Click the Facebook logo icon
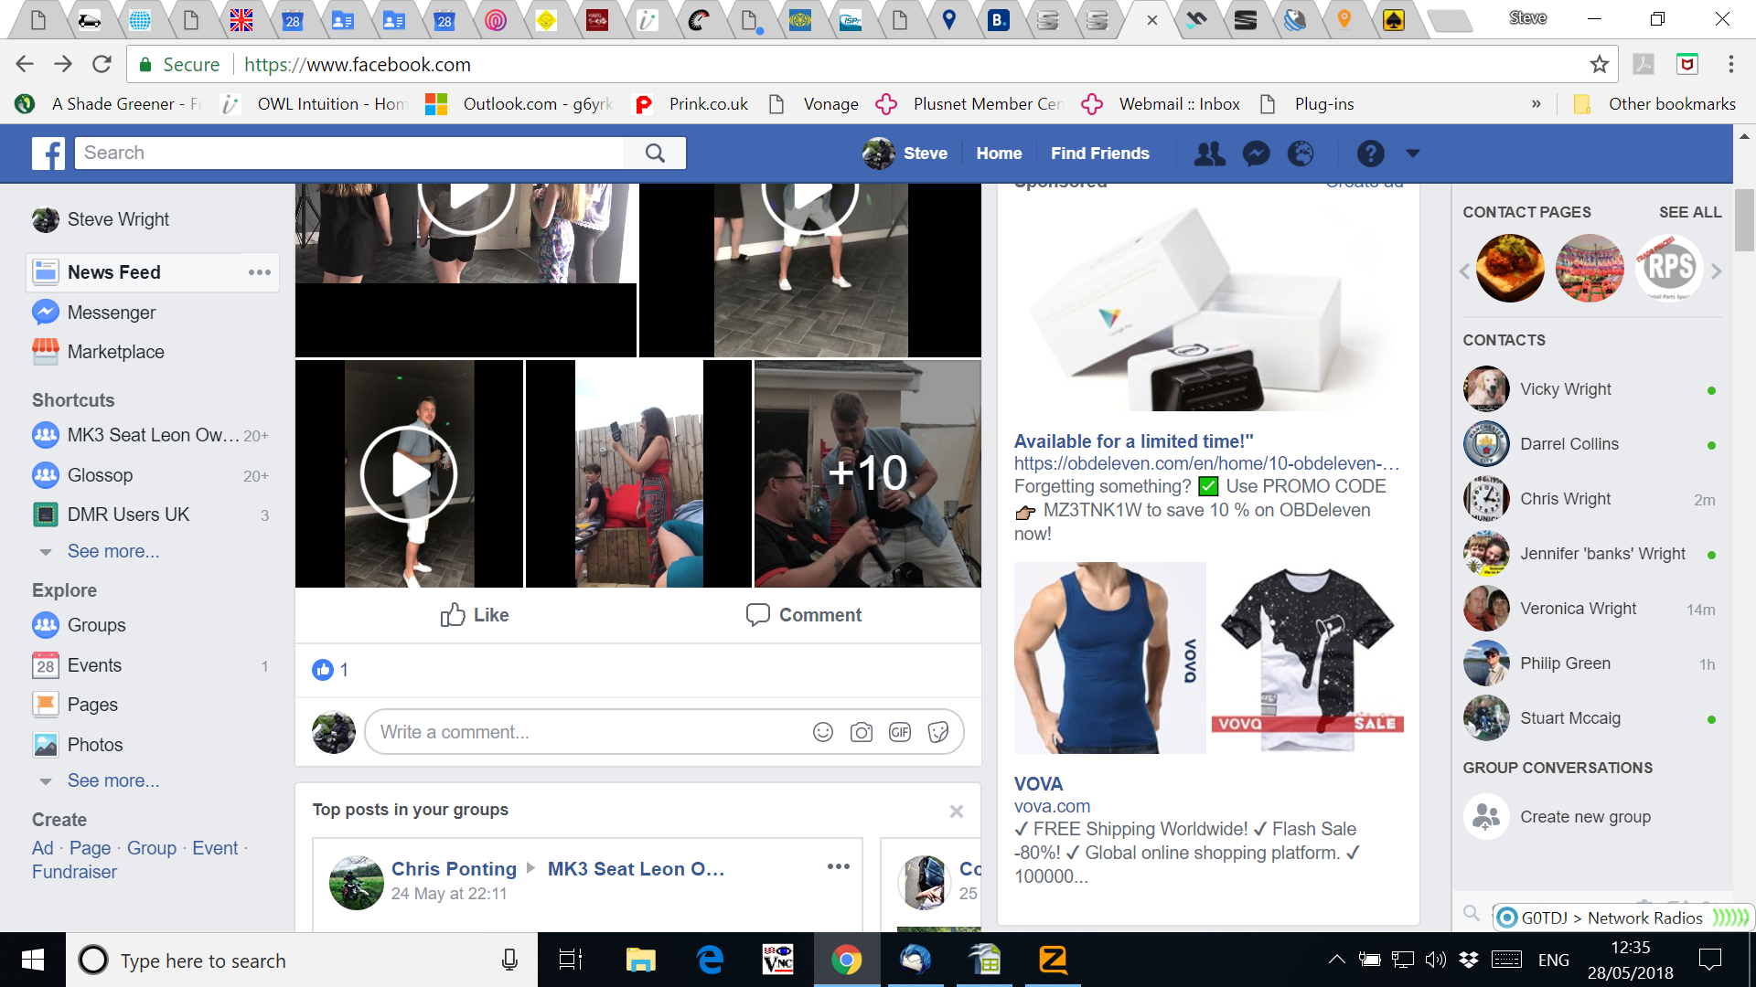 (48, 153)
